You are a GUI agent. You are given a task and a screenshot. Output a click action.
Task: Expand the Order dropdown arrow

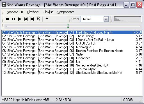pos(106,19)
